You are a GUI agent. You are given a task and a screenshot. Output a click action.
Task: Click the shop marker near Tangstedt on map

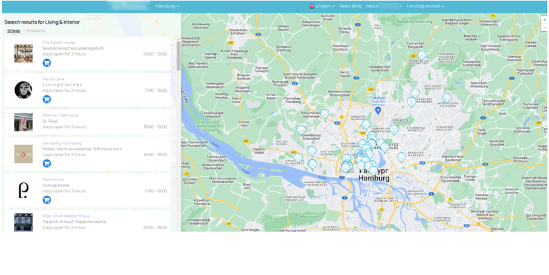[x=422, y=56]
